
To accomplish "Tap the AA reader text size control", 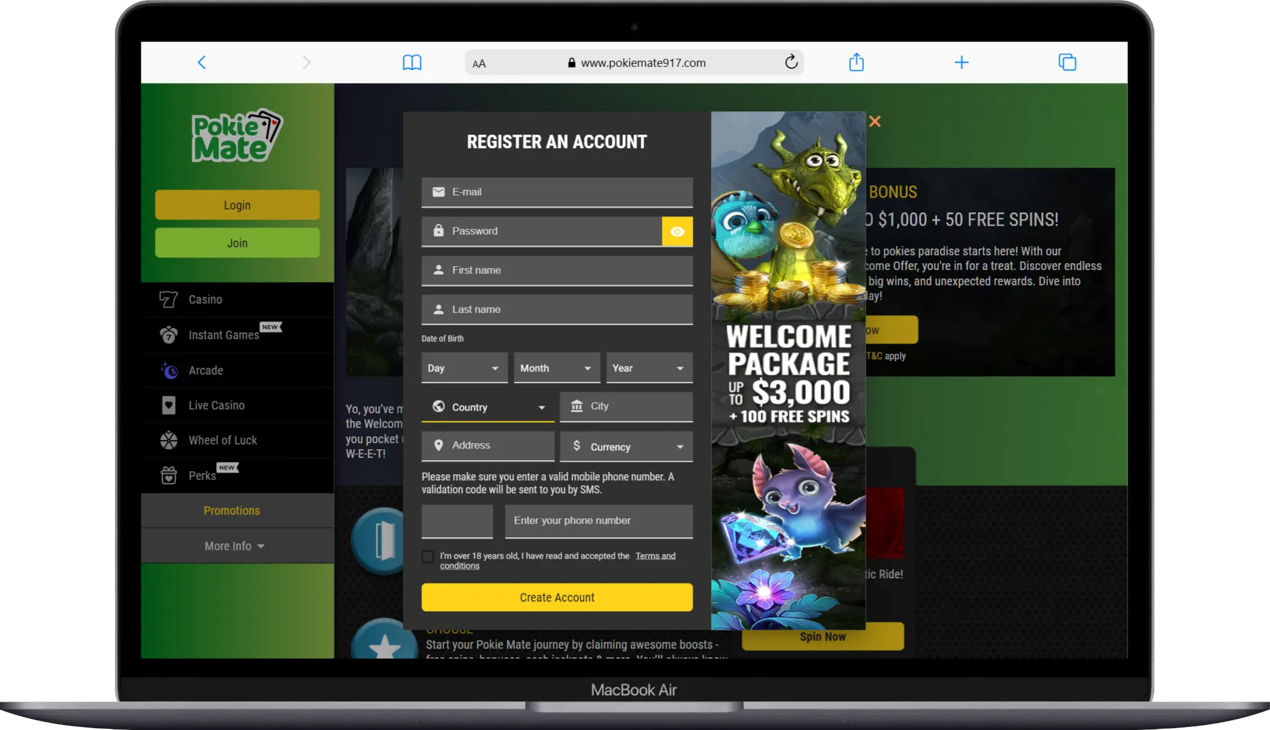I will coord(479,64).
